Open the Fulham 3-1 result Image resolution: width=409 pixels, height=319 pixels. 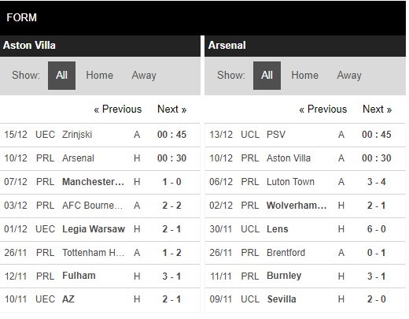pos(100,276)
